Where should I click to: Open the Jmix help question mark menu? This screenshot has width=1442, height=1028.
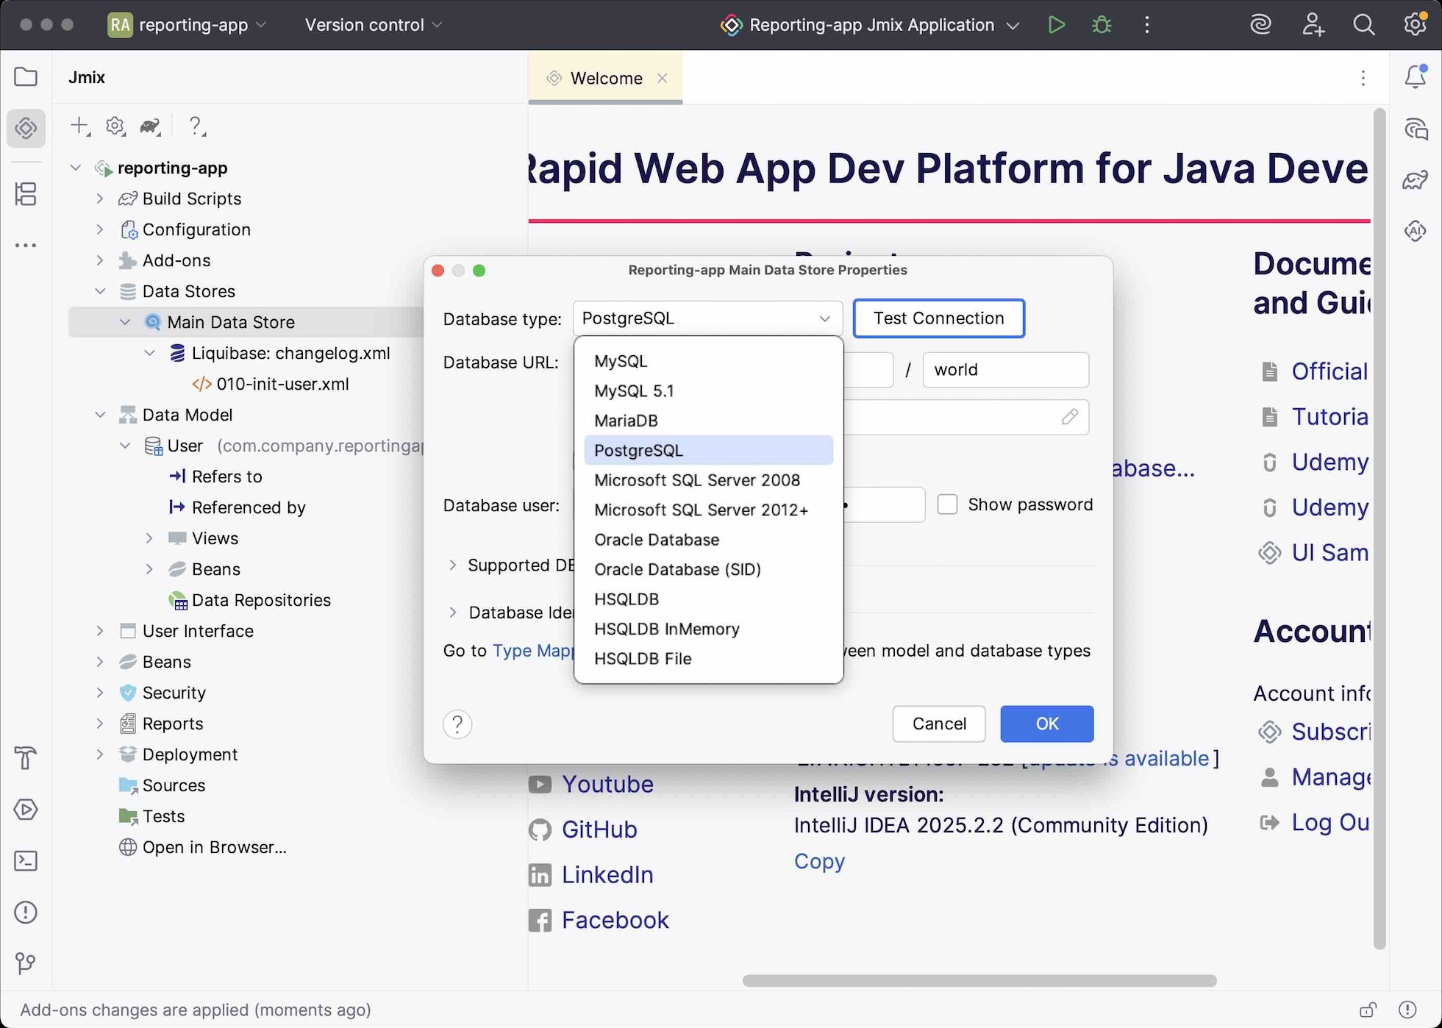tap(196, 126)
